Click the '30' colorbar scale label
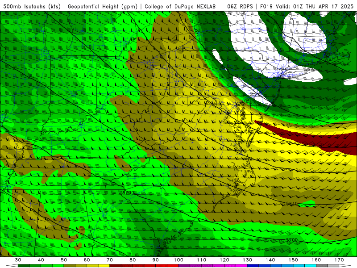The height and width of the screenshot is (268, 357). 18,260
